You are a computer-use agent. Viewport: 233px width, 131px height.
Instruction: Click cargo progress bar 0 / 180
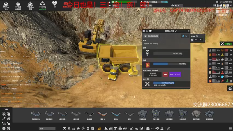168,54
